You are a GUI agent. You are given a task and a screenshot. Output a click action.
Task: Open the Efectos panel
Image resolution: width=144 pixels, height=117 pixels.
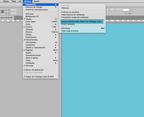[x=40, y=32]
